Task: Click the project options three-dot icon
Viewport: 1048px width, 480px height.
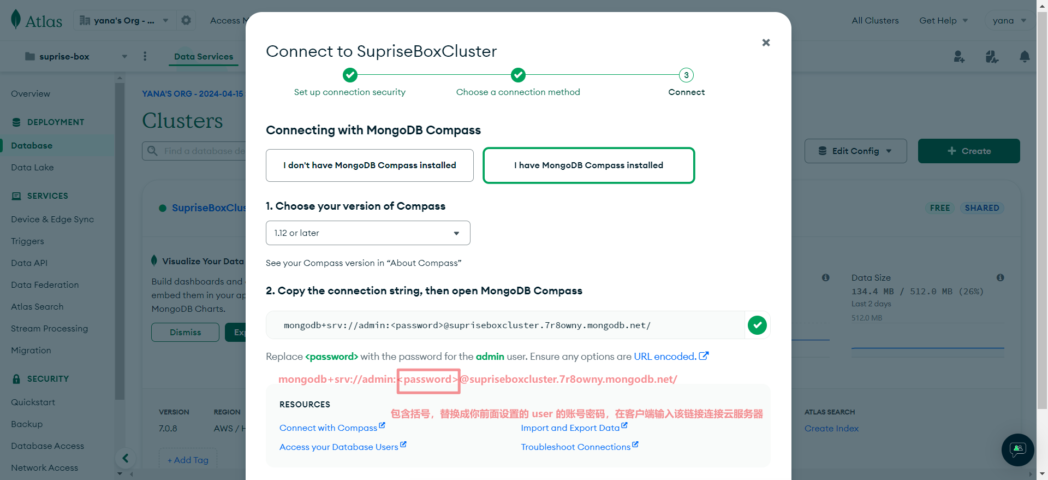Action: 145,56
